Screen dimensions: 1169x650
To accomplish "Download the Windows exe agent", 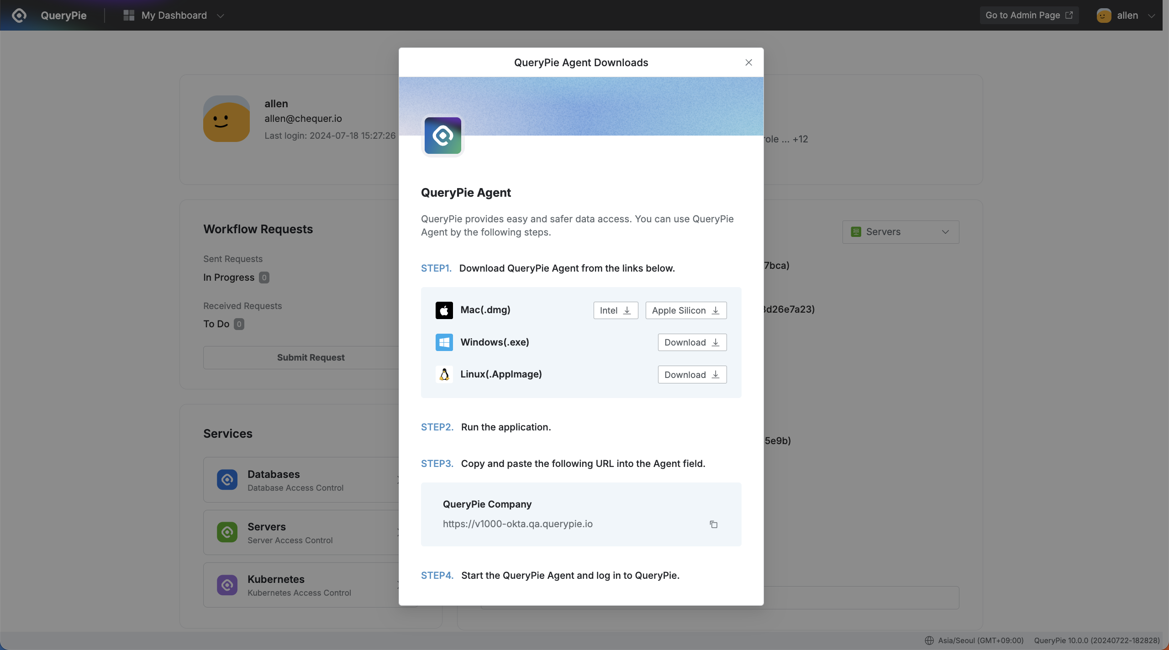I will click(692, 342).
